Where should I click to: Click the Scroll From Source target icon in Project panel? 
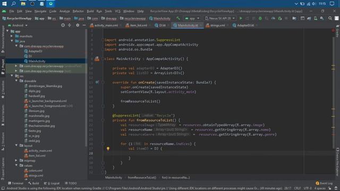click(63, 25)
